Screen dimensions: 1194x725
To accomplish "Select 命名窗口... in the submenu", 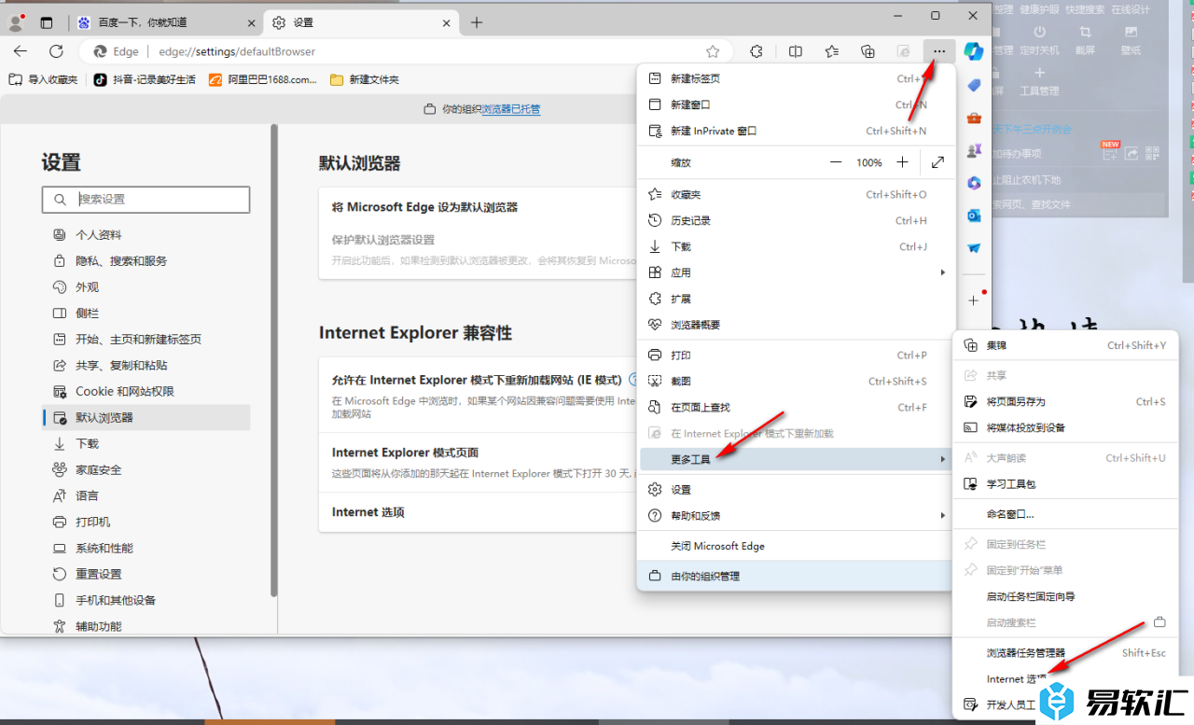I will [x=1065, y=513].
